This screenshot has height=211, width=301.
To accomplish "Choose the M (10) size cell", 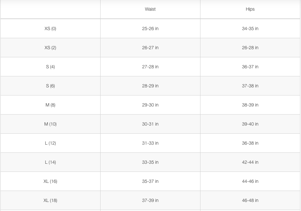I will click(50, 124).
